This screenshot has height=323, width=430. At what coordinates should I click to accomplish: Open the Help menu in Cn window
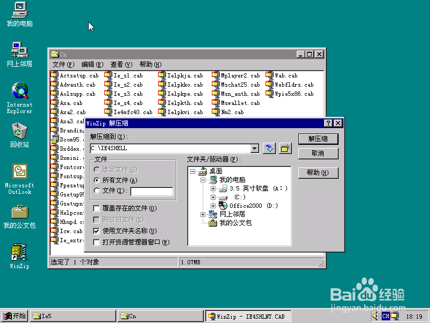point(150,65)
